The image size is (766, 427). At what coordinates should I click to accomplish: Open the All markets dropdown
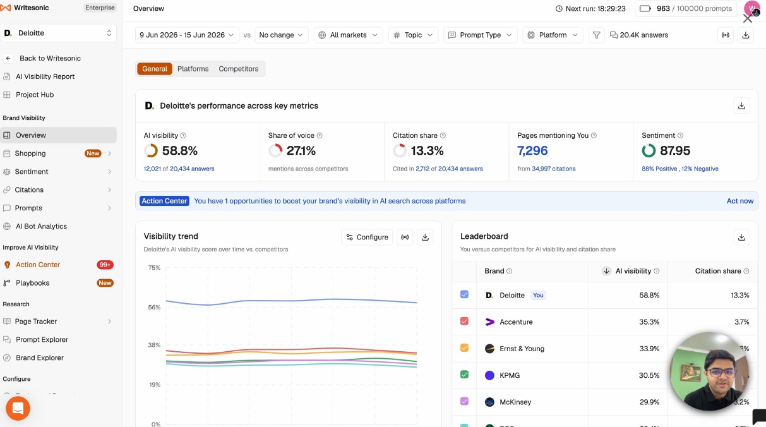tap(348, 35)
